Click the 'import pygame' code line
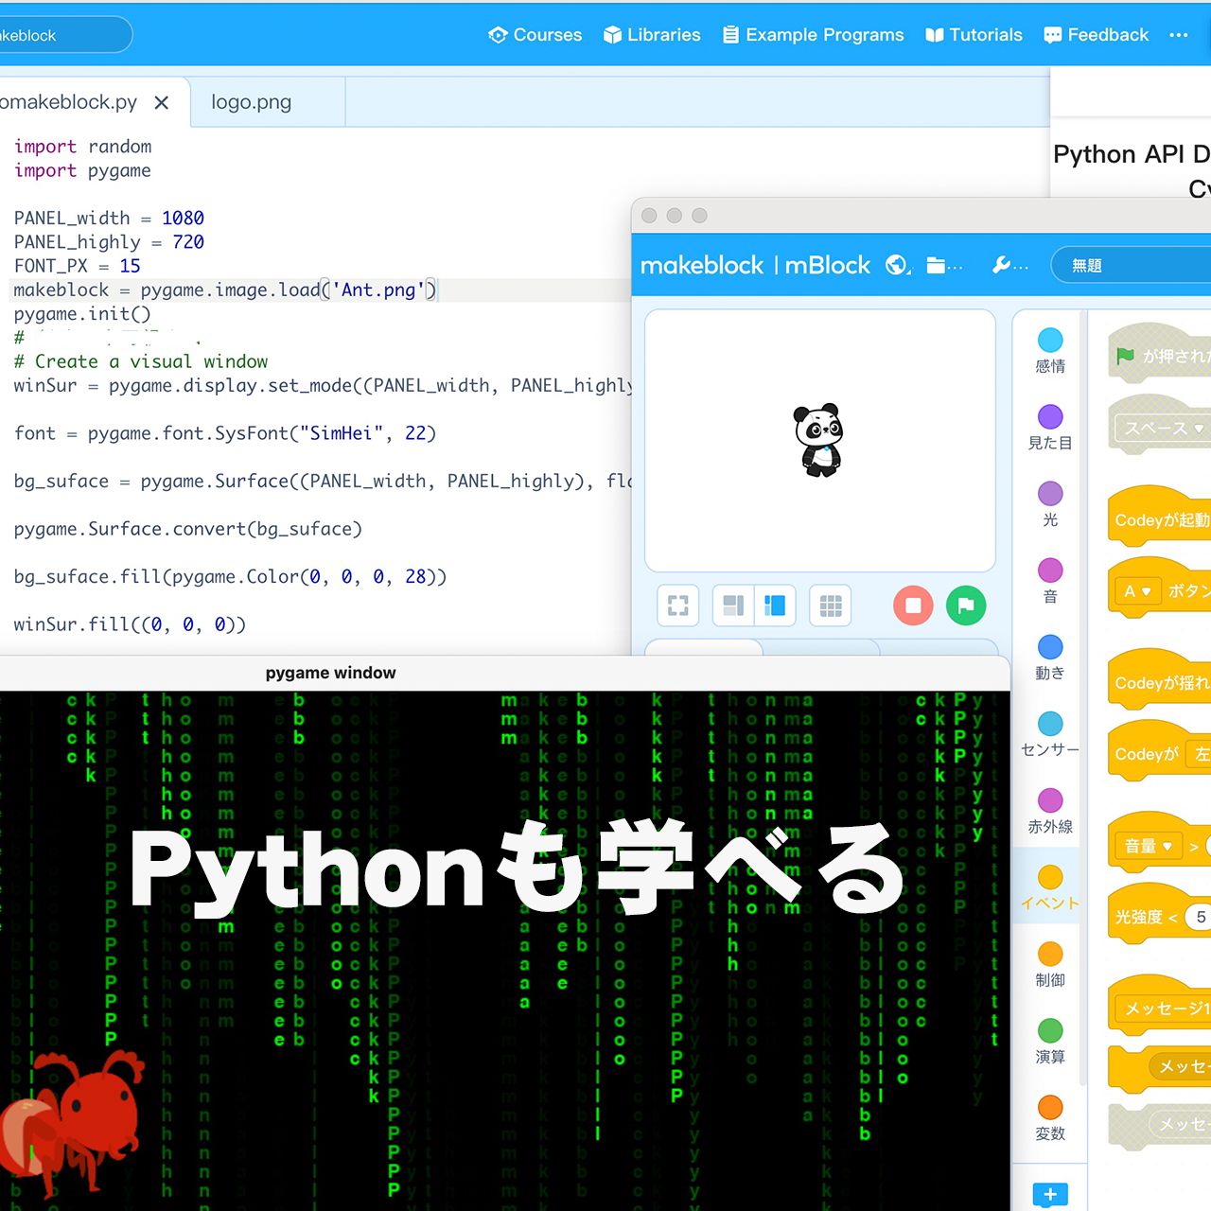 [x=82, y=170]
